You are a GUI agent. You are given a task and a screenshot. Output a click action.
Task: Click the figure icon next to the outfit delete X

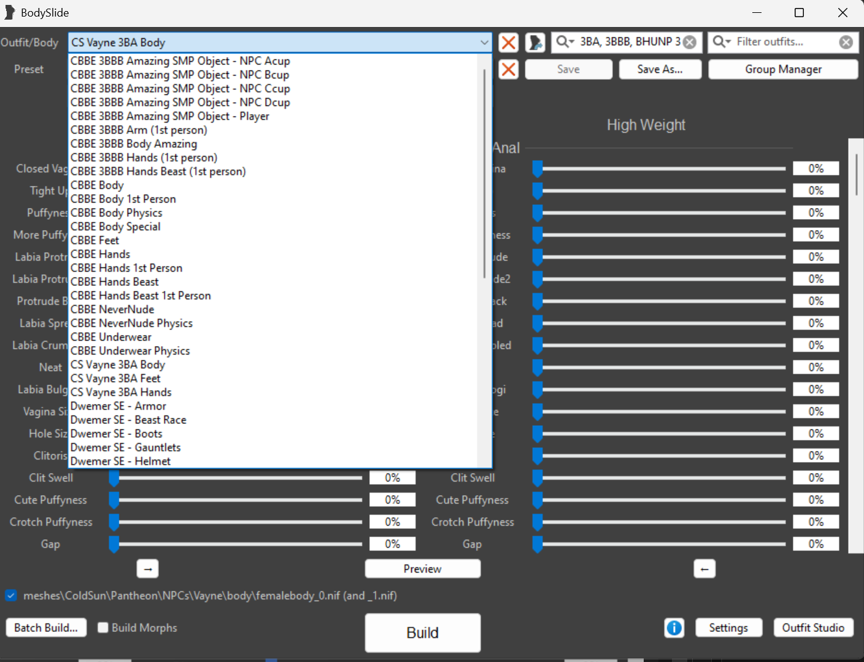click(535, 42)
